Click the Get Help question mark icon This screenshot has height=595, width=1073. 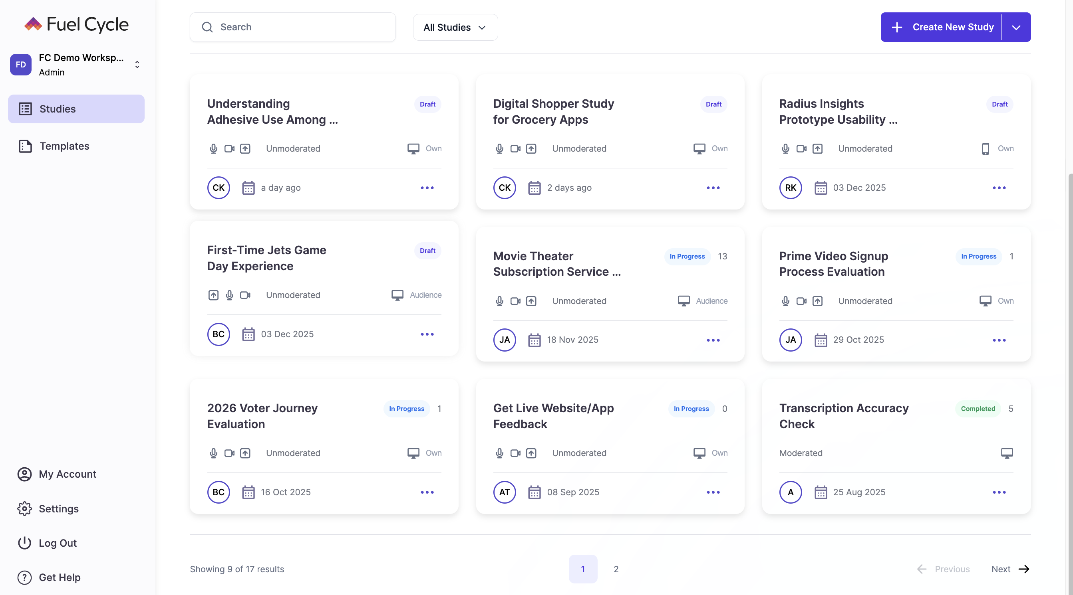pos(25,577)
